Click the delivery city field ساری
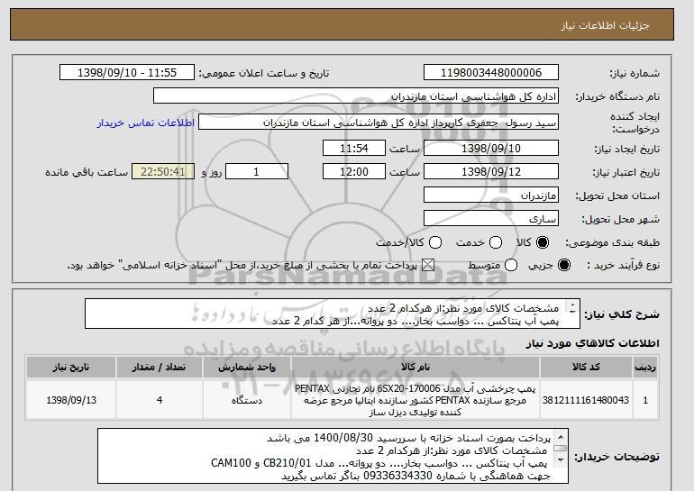Viewport: 694px width, 491px height. (491, 219)
